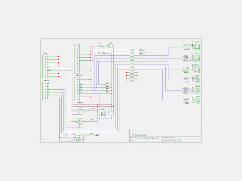Click the 'Garden Logger' title text
The width and height of the screenshot is (242, 181).
coord(141,135)
